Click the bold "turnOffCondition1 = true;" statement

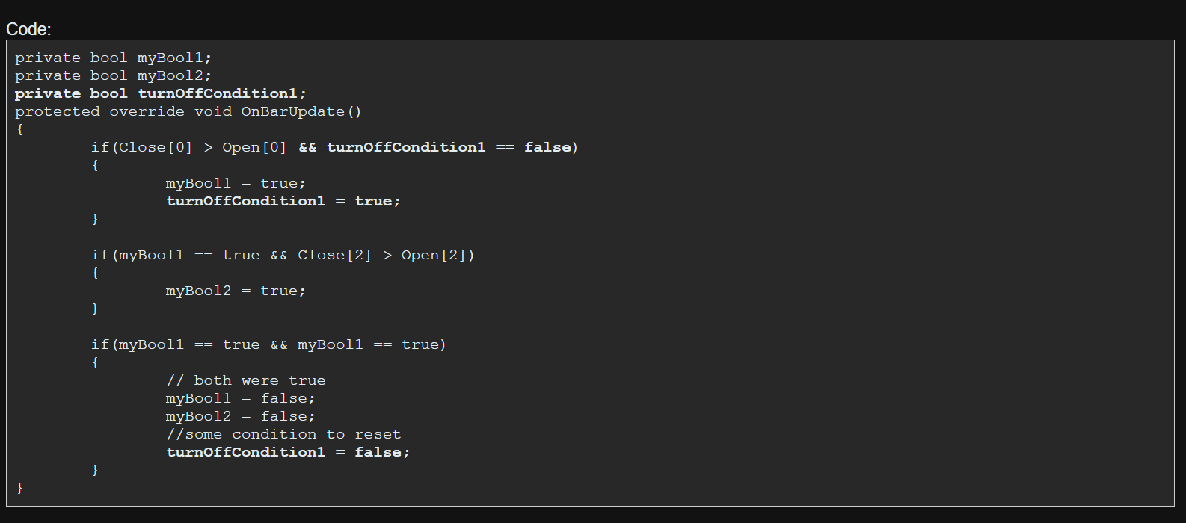pyautogui.click(x=283, y=201)
